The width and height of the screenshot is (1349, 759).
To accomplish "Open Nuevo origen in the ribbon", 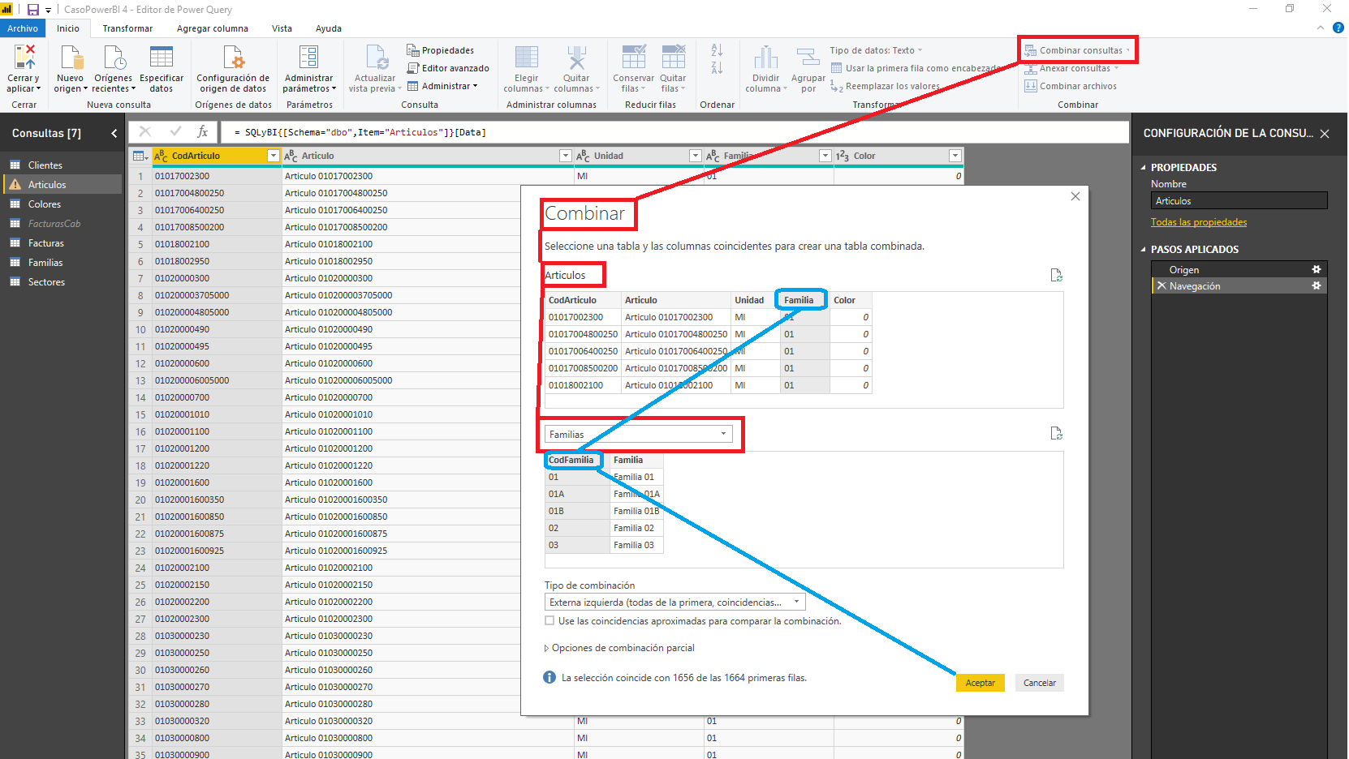I will point(71,69).
